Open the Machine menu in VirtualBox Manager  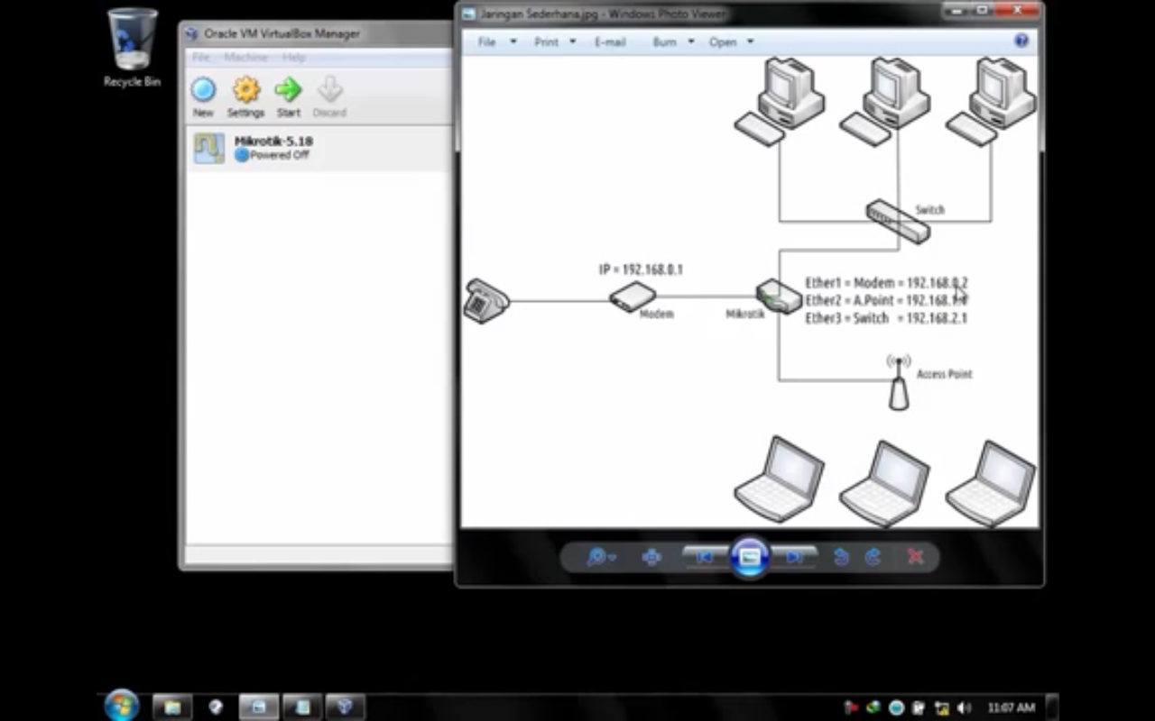pyautogui.click(x=245, y=57)
